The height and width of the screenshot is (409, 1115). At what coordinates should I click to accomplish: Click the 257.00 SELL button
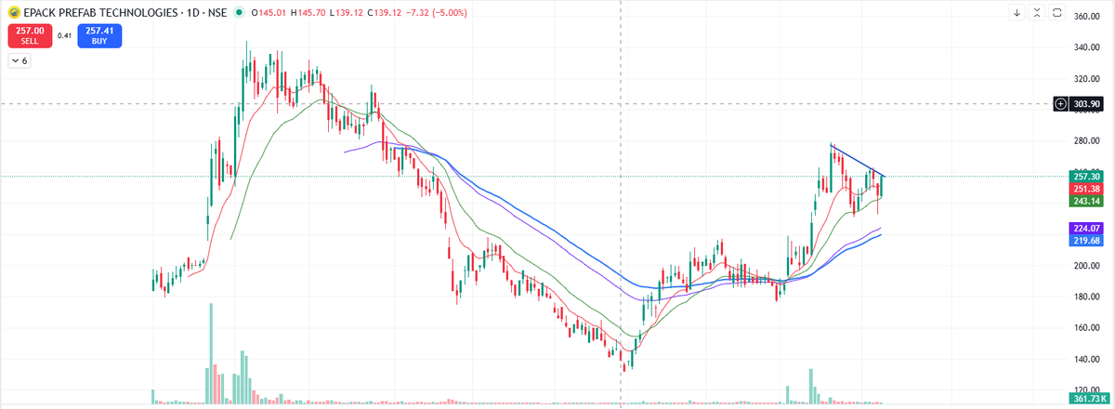point(29,35)
